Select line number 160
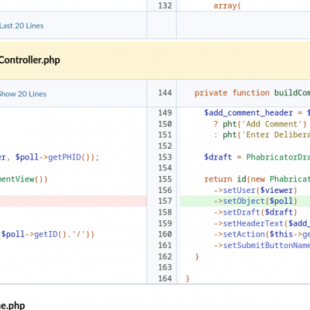 coord(165,234)
